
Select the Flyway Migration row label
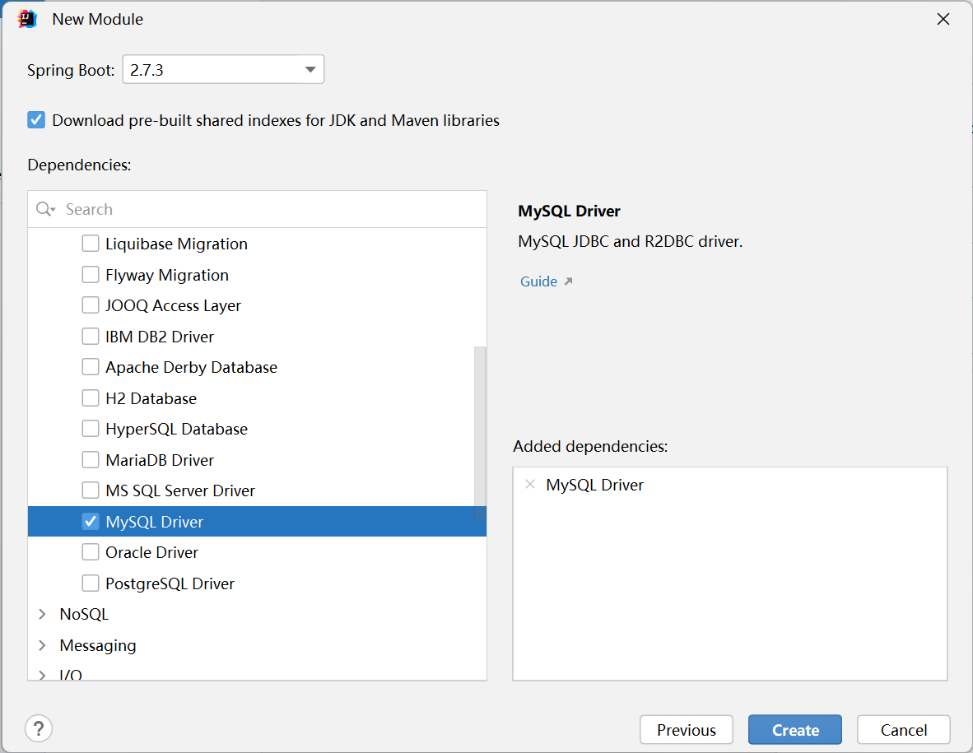[167, 275]
